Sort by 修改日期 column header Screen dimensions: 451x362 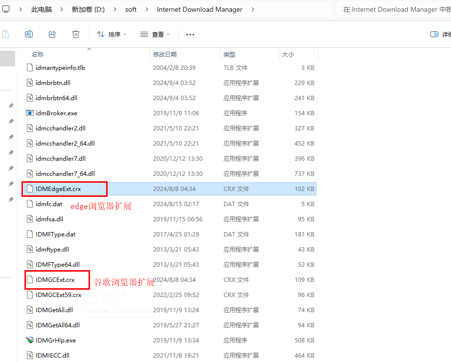coord(165,54)
